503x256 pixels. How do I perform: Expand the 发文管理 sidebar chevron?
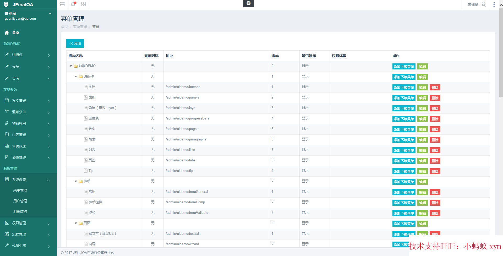coord(49,101)
